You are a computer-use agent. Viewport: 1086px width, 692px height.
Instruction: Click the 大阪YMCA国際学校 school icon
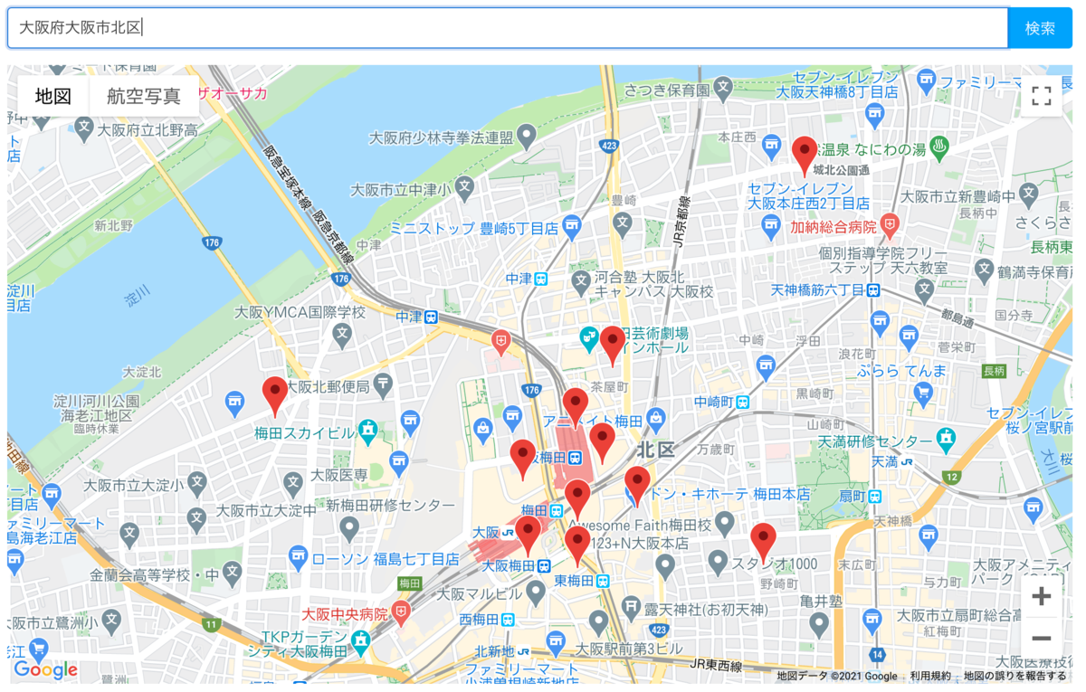341,336
